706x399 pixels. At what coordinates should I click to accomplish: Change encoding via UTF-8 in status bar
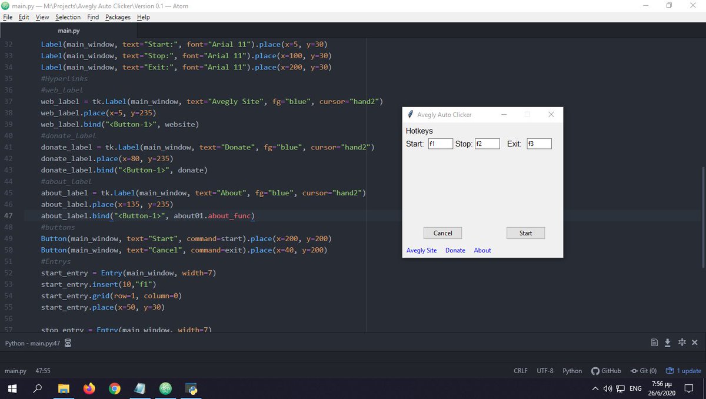tap(545, 371)
